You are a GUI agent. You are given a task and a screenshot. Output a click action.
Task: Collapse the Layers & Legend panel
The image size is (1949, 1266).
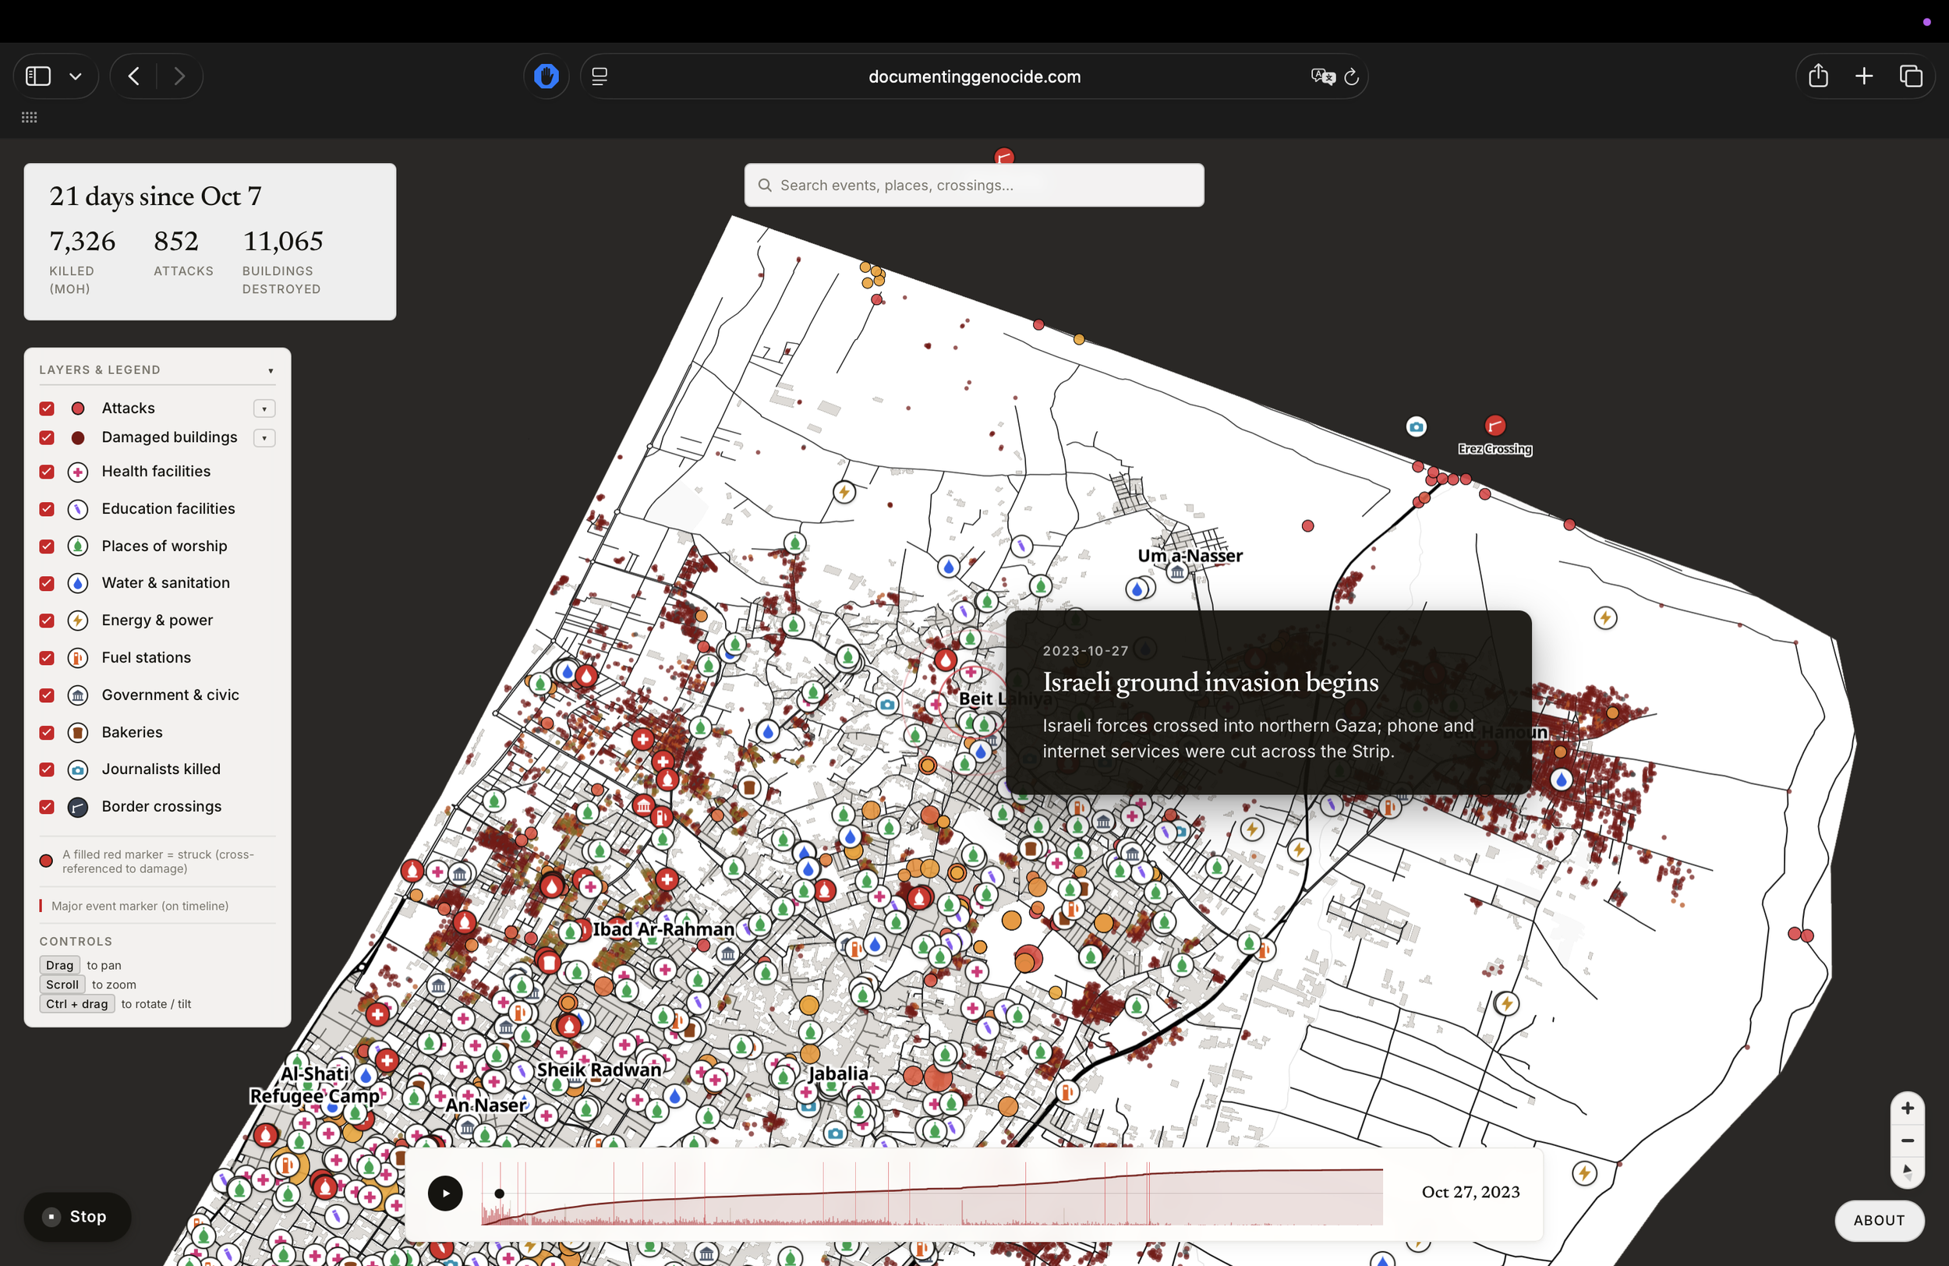coord(271,370)
